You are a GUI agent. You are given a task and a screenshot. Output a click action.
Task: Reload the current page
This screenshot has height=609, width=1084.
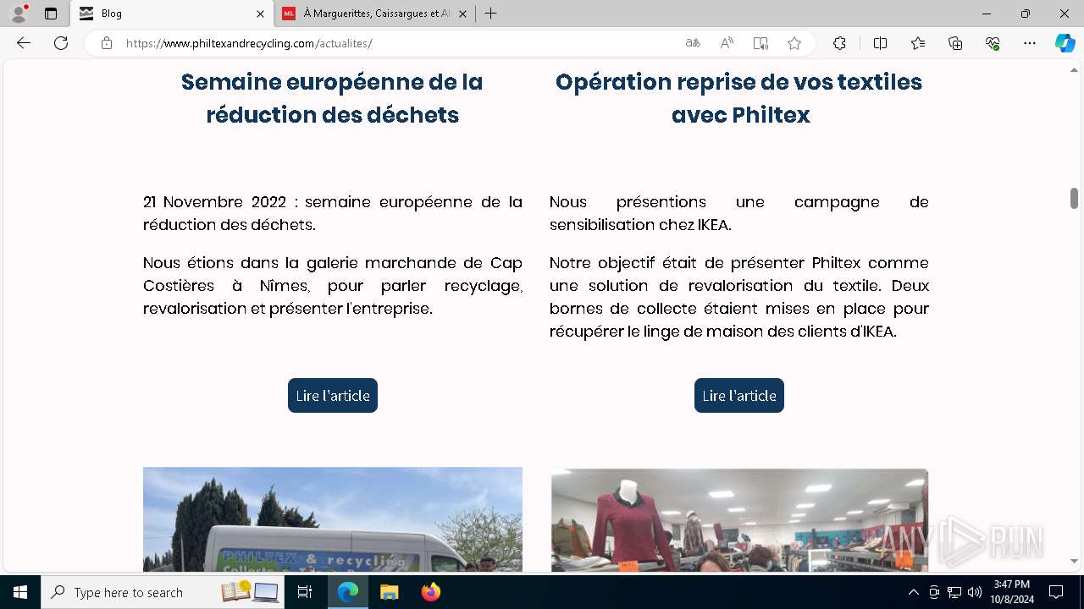pyautogui.click(x=61, y=43)
